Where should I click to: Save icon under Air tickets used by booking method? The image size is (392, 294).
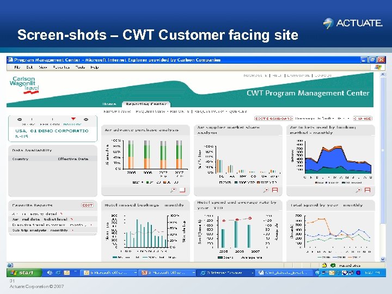point(367,190)
